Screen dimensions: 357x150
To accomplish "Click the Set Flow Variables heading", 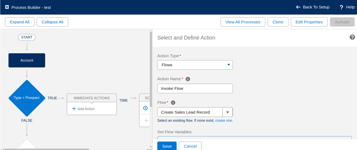I will click(x=174, y=132).
